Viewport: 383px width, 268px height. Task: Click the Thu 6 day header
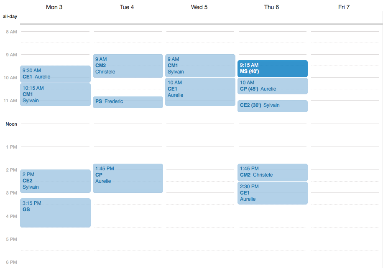point(271,7)
